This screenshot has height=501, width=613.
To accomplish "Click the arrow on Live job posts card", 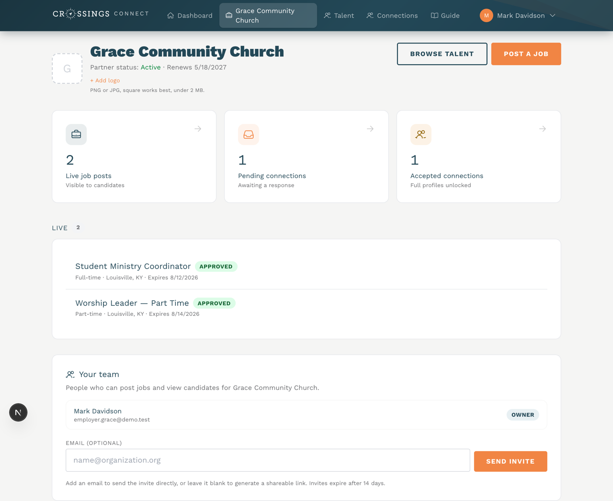I will [198, 129].
